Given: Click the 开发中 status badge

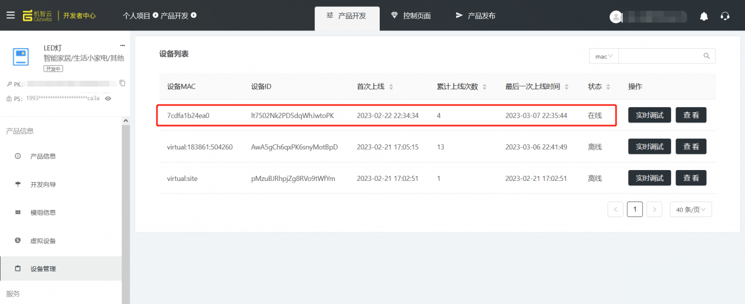Looking at the screenshot, I should tap(53, 69).
